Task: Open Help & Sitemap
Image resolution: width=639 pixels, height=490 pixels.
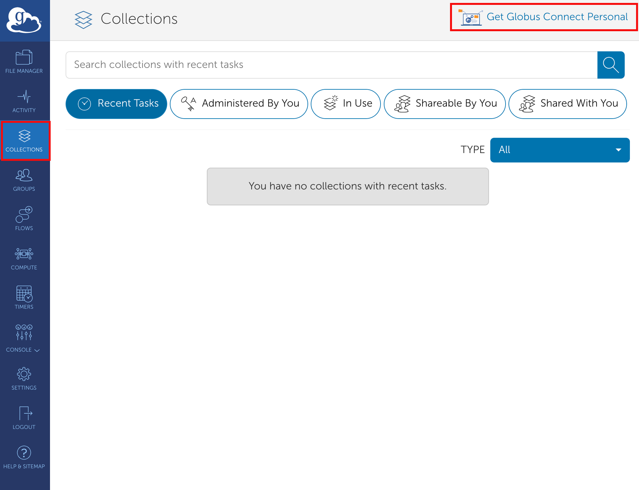Action: pyautogui.click(x=24, y=458)
